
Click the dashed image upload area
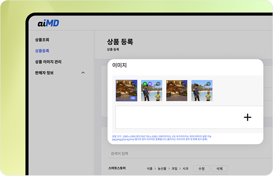(189, 117)
